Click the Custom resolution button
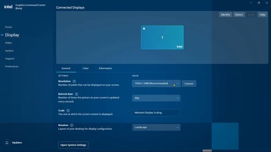271x152 pixels. pyautogui.click(x=189, y=84)
